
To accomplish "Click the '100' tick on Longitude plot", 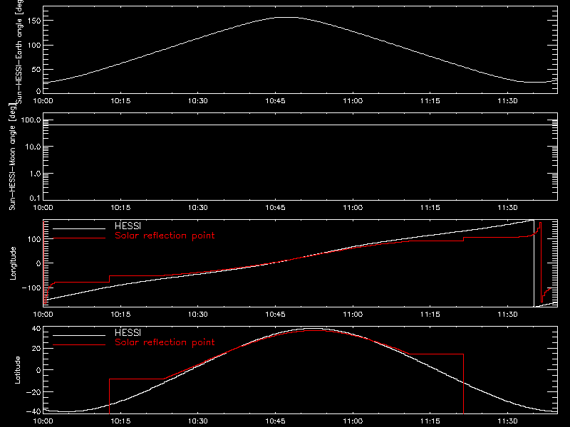I will 33,239.
